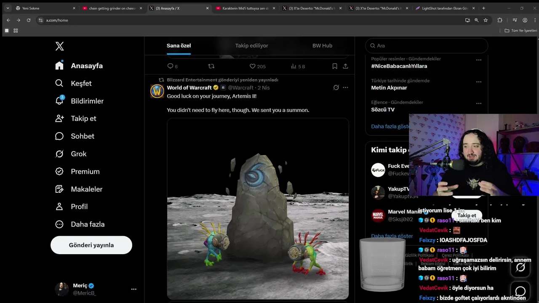The image size is (539, 303).
Task: Open more options for Sözcü TV trend
Action: pyautogui.click(x=478, y=104)
